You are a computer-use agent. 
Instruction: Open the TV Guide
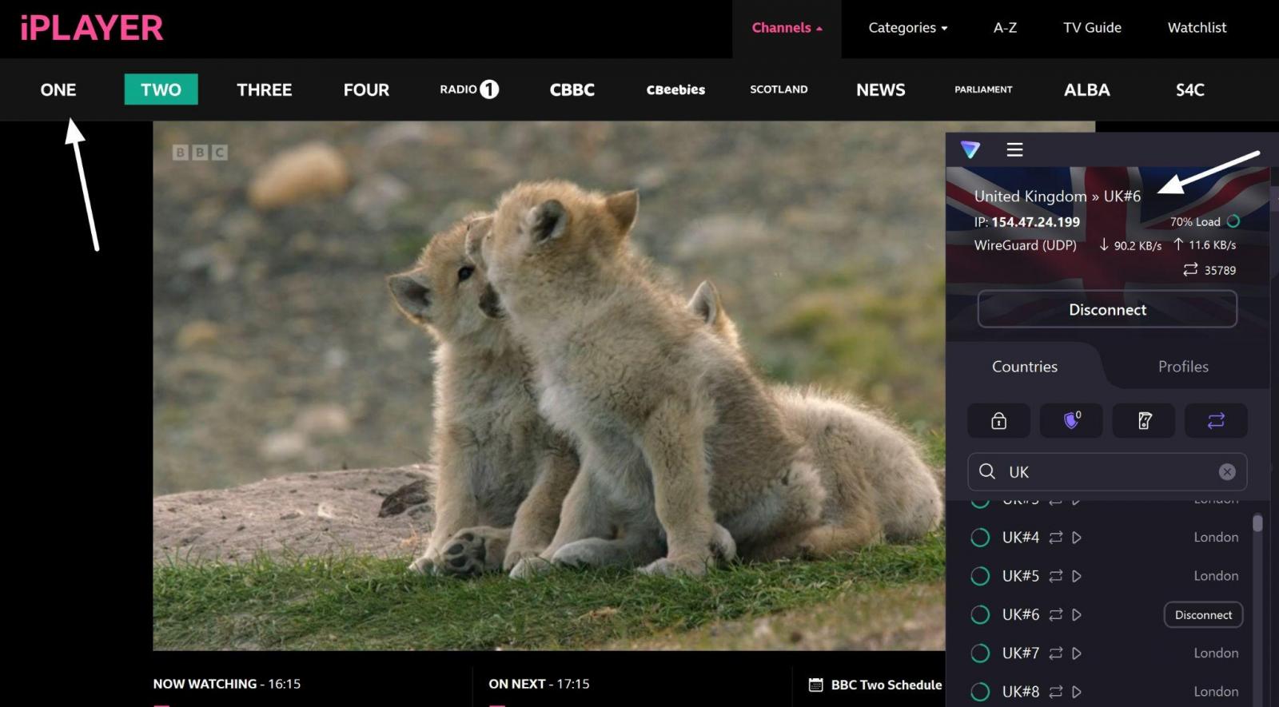[x=1092, y=28]
